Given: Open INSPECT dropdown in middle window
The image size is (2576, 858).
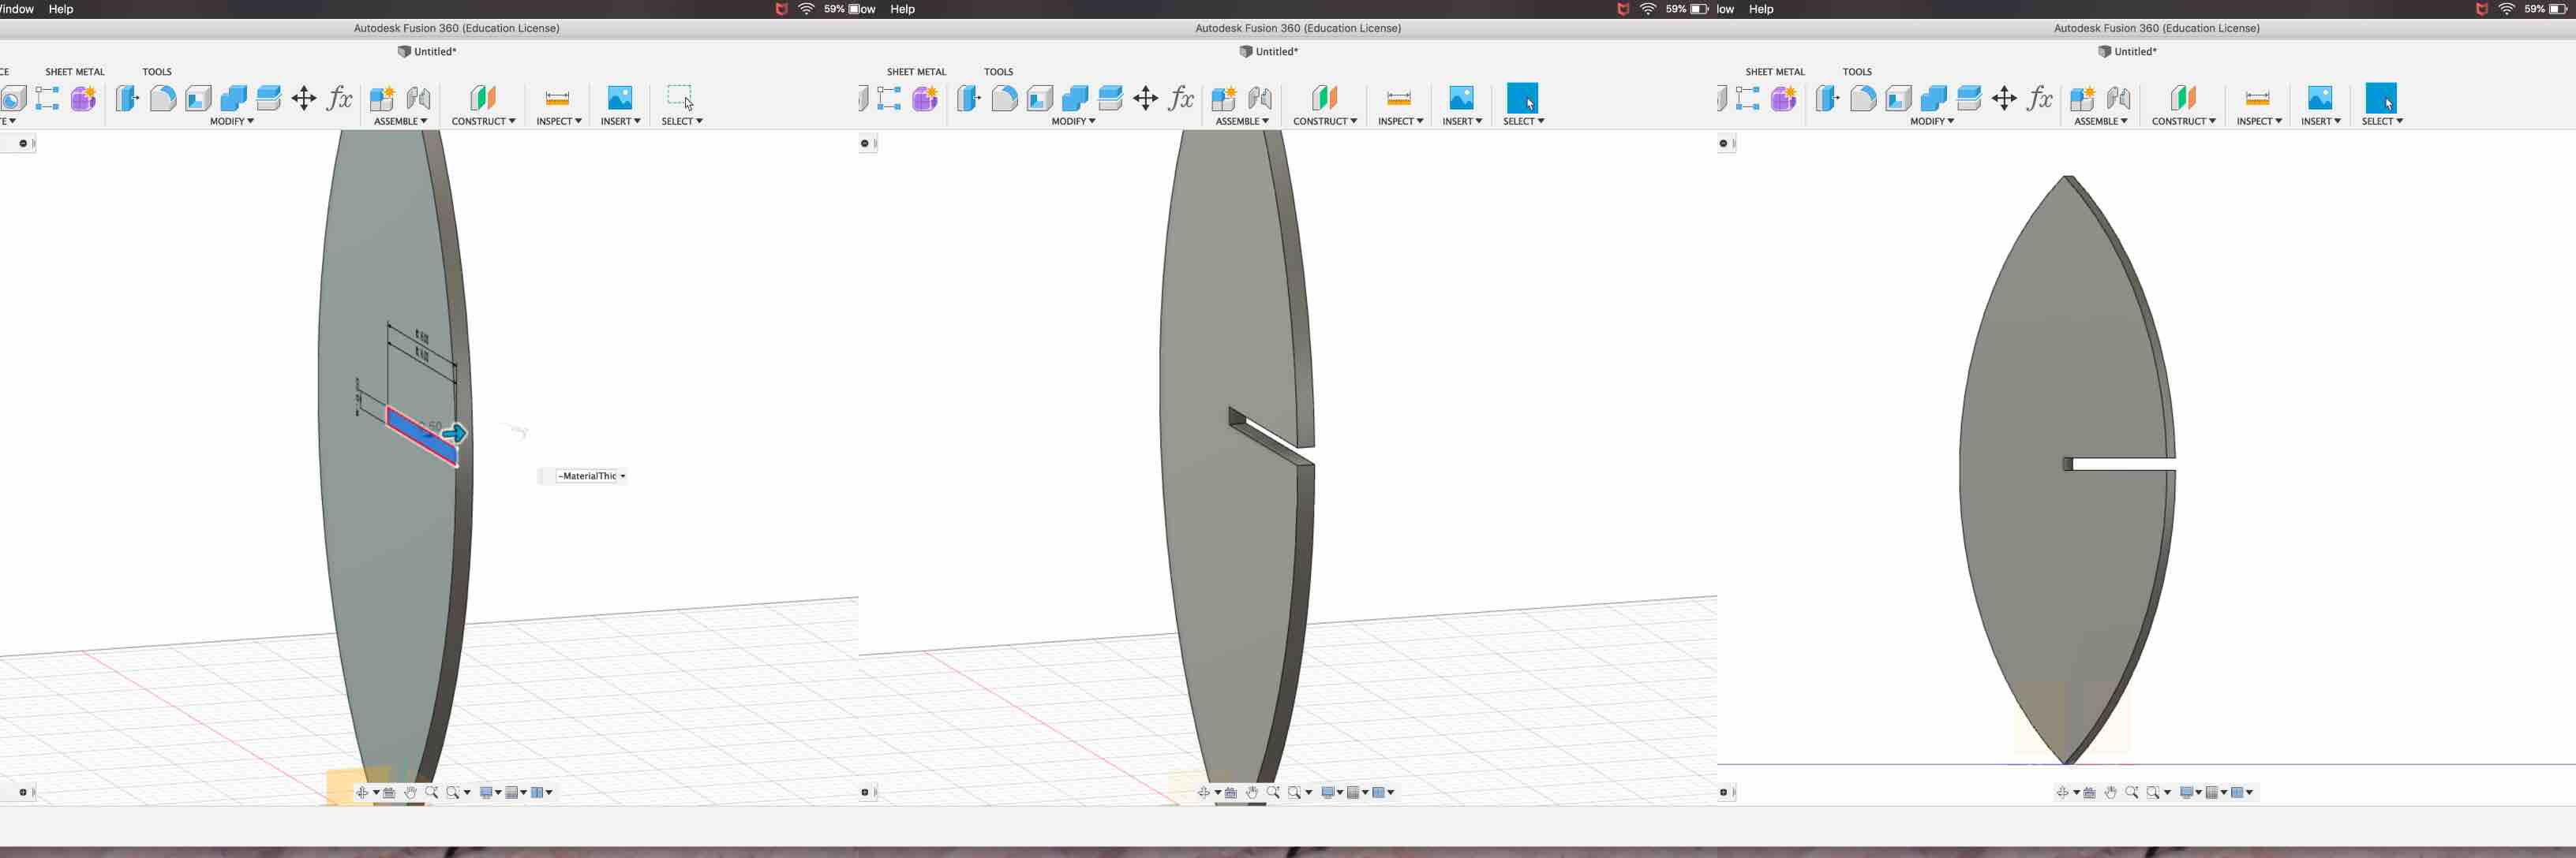Looking at the screenshot, I should [x=1400, y=121].
